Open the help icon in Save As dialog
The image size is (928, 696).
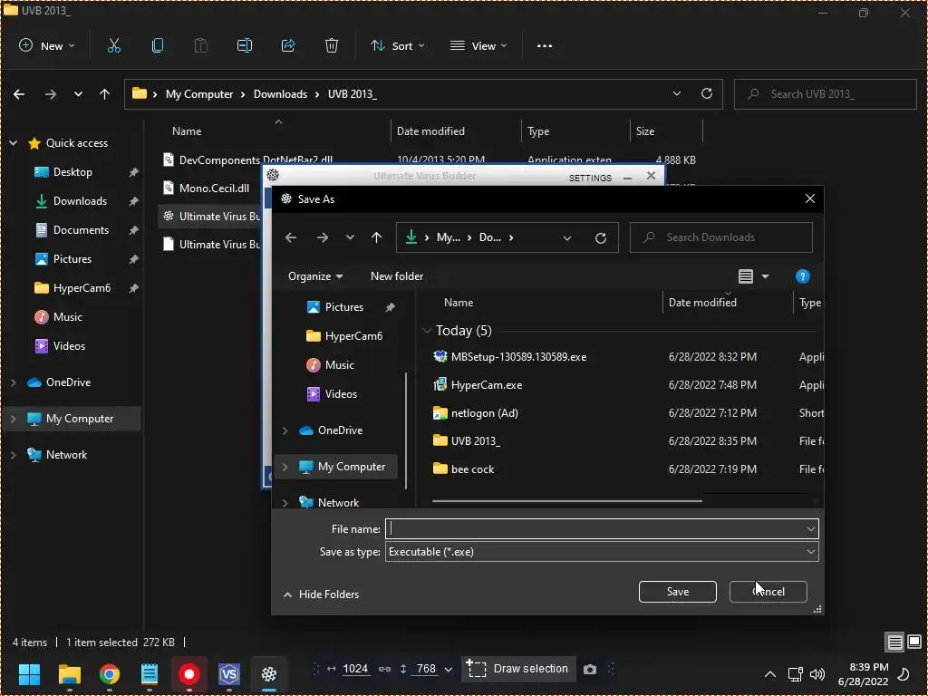[x=803, y=276]
